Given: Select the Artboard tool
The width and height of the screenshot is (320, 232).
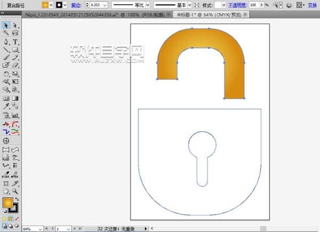Looking at the screenshot, I should tap(6, 184).
